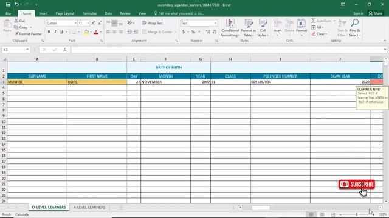The width and height of the screenshot is (389, 218).
Task: Select Normal view in status bar
Action: pos(311,214)
